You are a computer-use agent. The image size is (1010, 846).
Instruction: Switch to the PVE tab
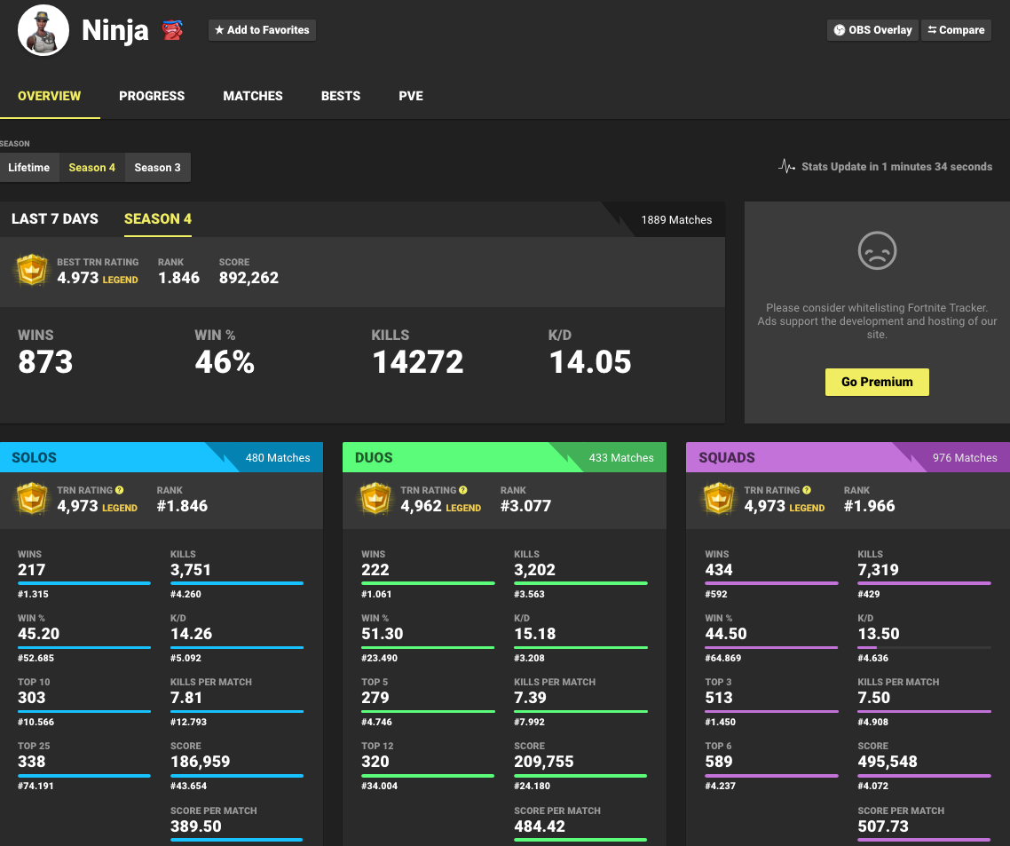pos(410,96)
